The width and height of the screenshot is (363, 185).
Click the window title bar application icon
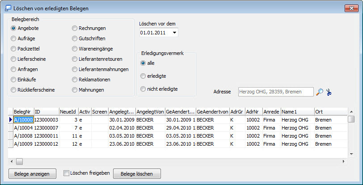(7, 8)
